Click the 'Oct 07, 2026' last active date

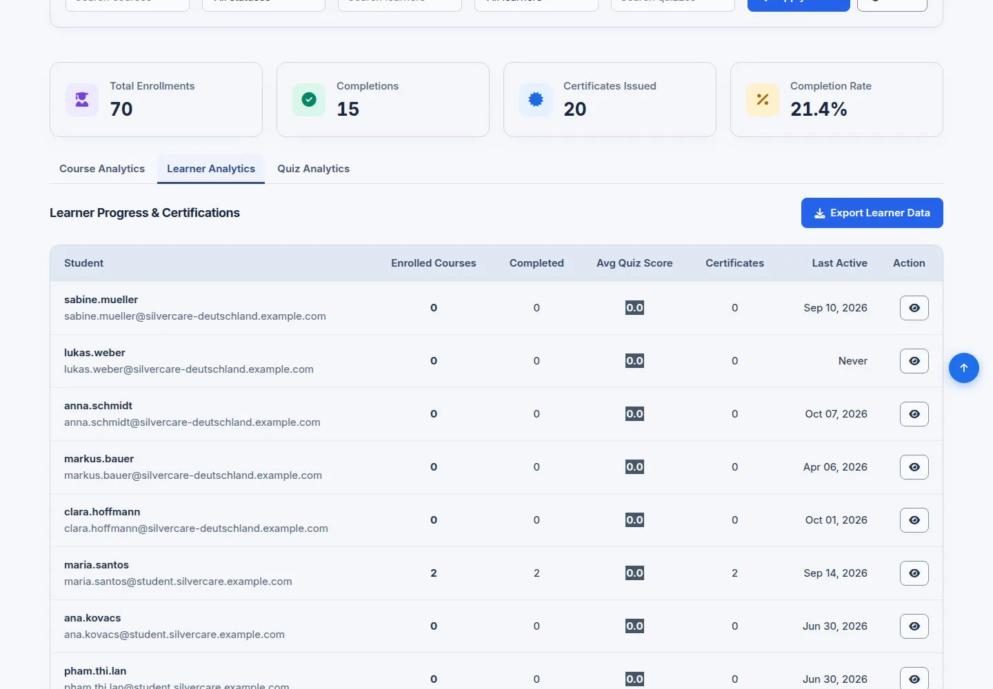(x=836, y=414)
